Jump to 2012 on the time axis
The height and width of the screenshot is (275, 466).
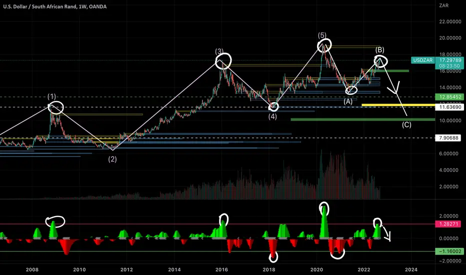point(126,269)
